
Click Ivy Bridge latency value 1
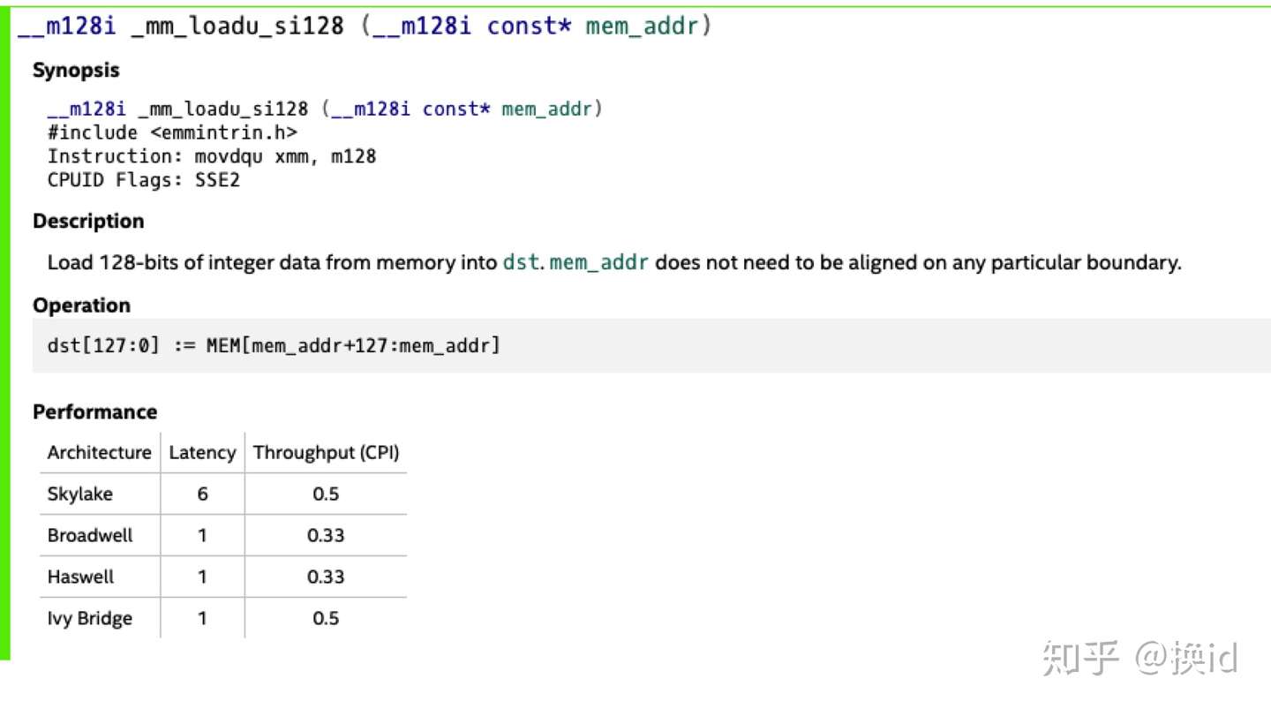coord(202,619)
